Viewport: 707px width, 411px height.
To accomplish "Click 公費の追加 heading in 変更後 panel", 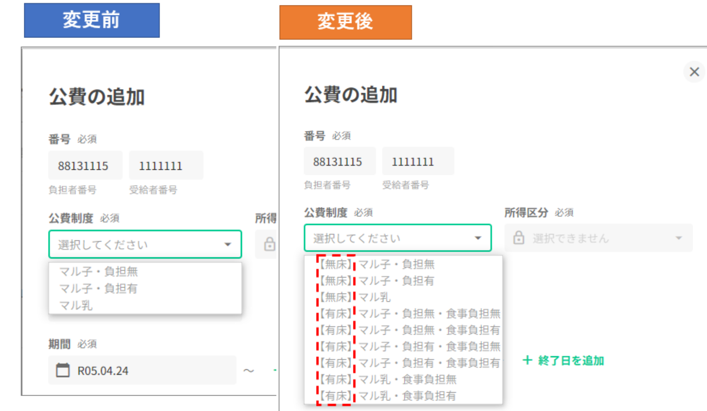I will [x=351, y=94].
